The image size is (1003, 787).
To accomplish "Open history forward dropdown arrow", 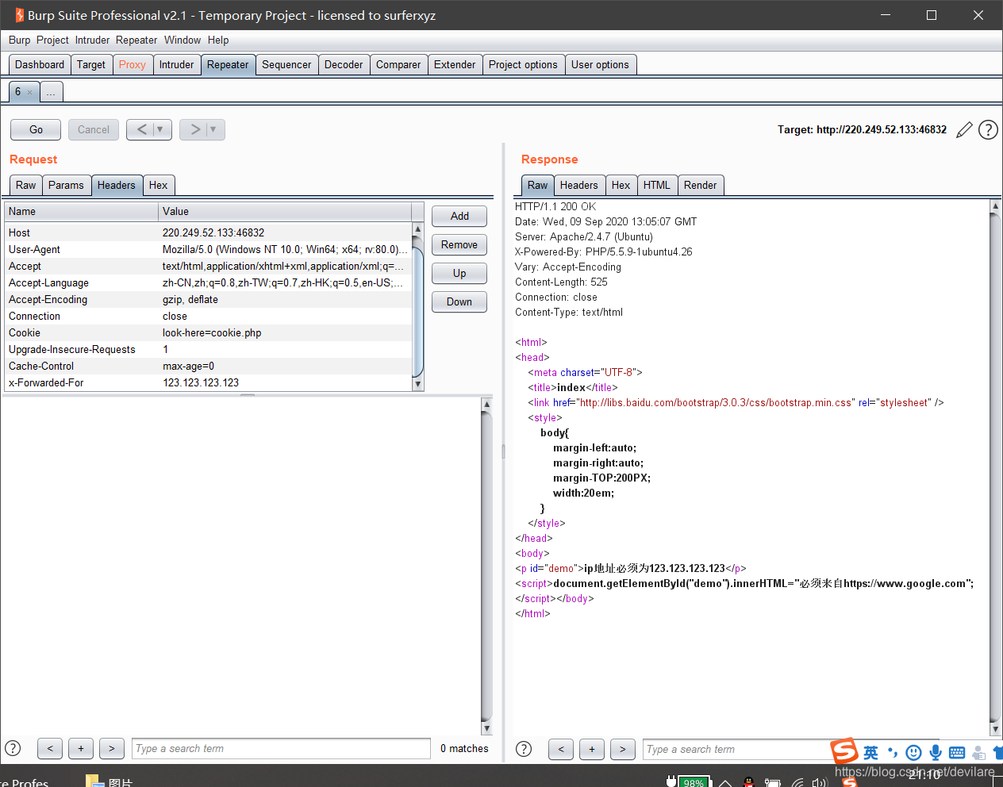I will [x=213, y=129].
